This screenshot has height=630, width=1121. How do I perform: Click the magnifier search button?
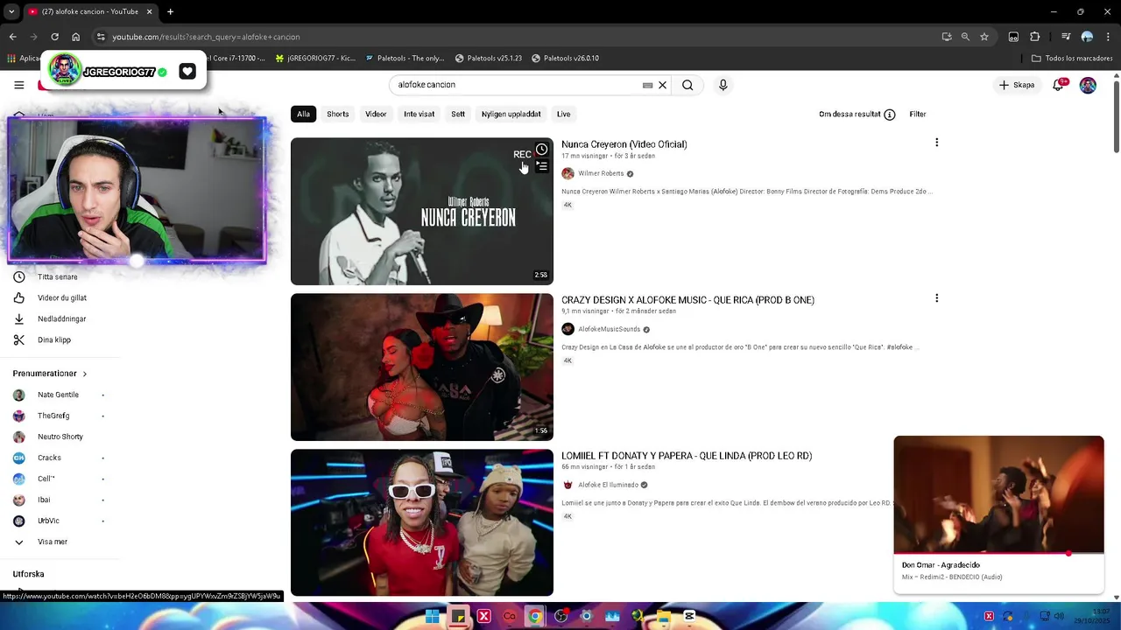[x=687, y=85]
